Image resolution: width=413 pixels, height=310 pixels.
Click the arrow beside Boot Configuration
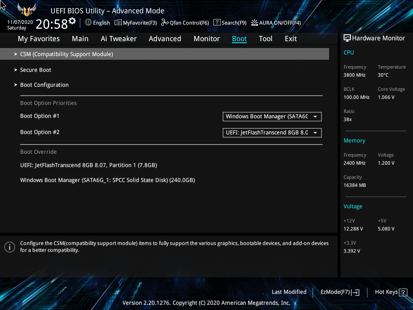[16, 85]
